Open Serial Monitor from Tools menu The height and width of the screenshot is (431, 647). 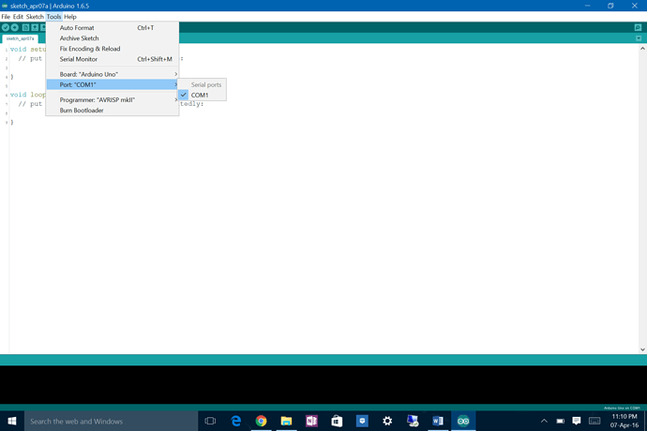pos(113,59)
